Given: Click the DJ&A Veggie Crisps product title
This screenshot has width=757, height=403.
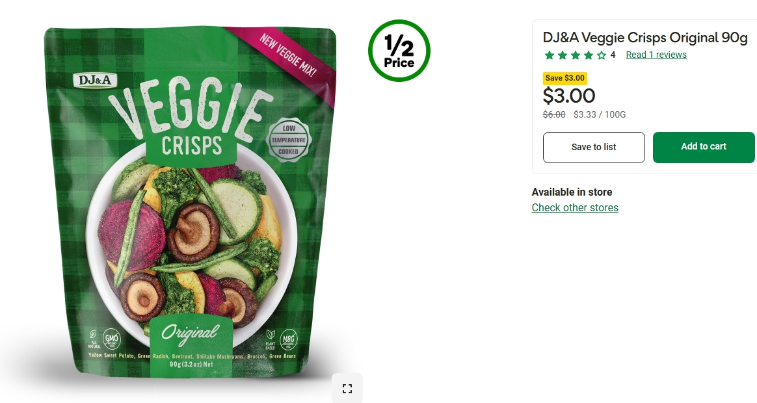Looking at the screenshot, I should [645, 38].
